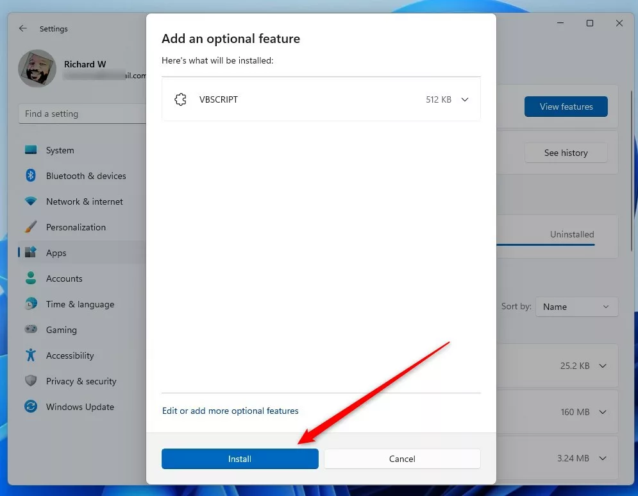Image resolution: width=638 pixels, height=496 pixels.
Task: Click the Privacy & security shield icon
Action: point(31,381)
